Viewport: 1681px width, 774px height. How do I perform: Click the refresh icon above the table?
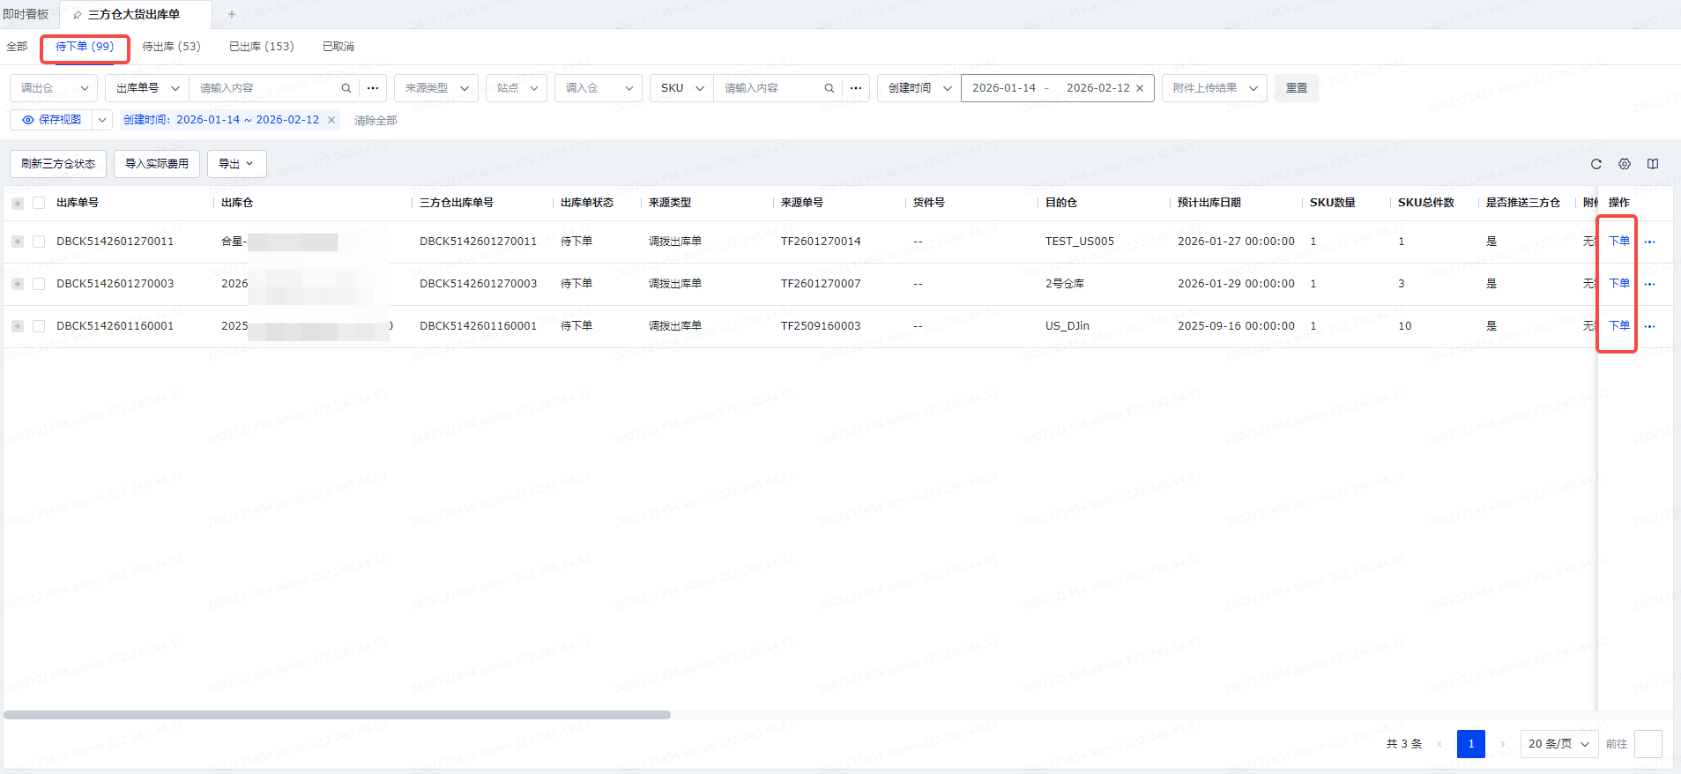(x=1595, y=164)
